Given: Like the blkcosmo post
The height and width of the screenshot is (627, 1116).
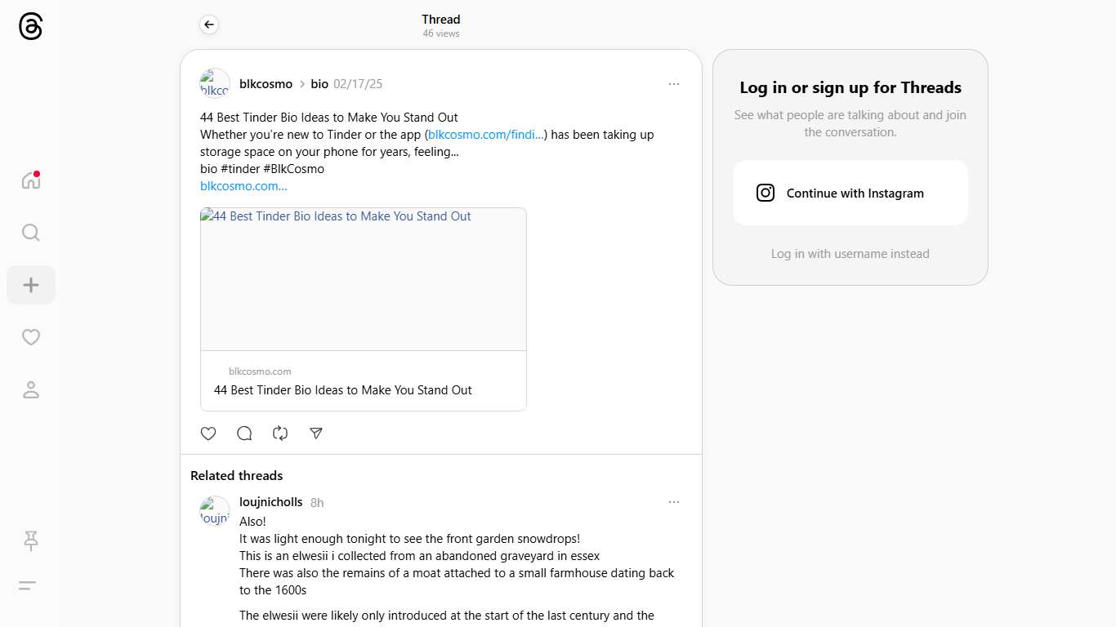Looking at the screenshot, I should tap(208, 434).
